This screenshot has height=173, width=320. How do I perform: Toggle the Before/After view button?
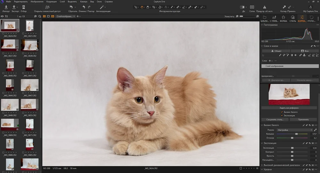[243, 7]
